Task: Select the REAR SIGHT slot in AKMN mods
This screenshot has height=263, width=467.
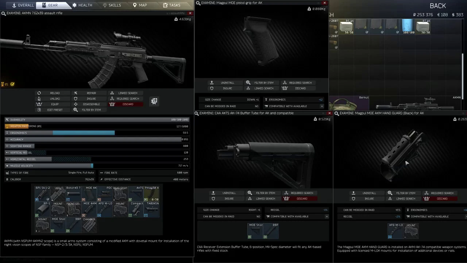Action: (x=120, y=194)
